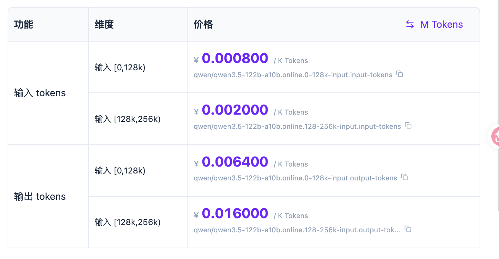This screenshot has height=259, width=499.
Task: Click the 功能 column header
Action: click(24, 24)
